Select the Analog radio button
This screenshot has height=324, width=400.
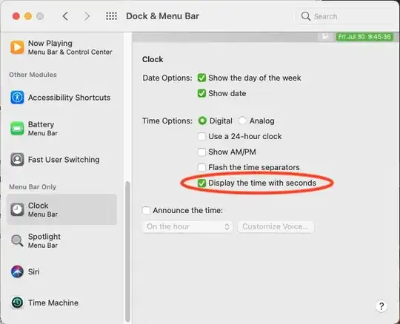click(242, 121)
